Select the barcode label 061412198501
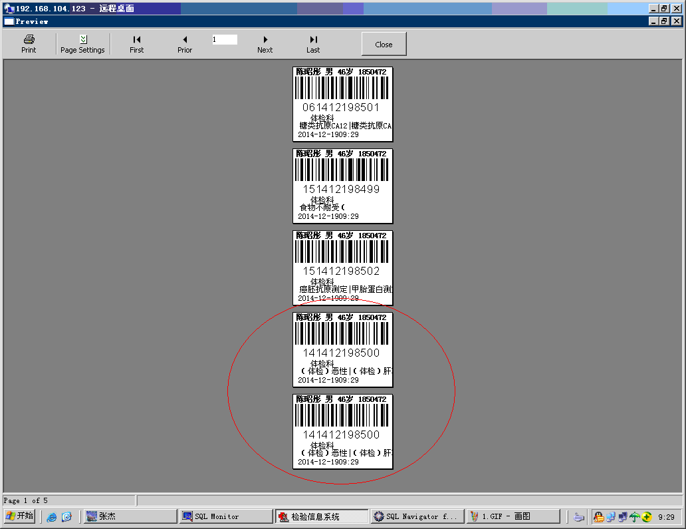 pos(342,104)
